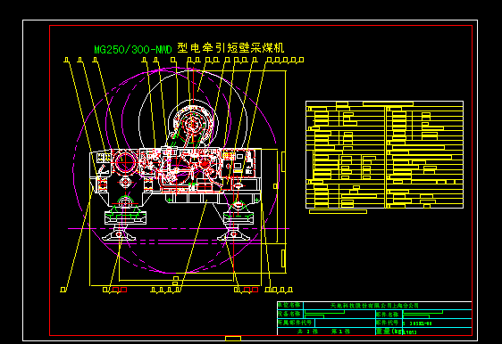502x344 pixels.
Task: Click the 设备名称 label in title block
Action: point(289,314)
